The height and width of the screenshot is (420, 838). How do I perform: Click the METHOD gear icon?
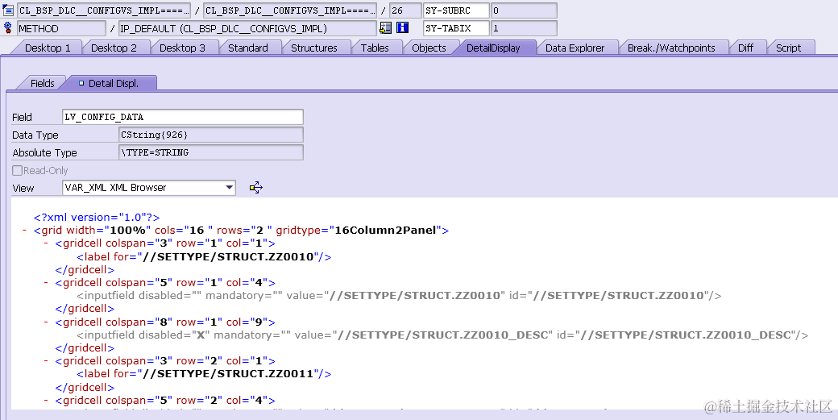tap(8, 27)
